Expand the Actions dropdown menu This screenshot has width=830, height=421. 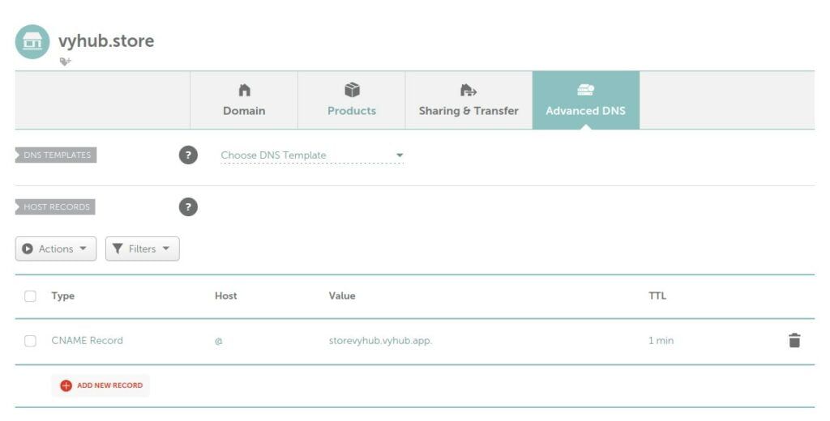pos(56,249)
